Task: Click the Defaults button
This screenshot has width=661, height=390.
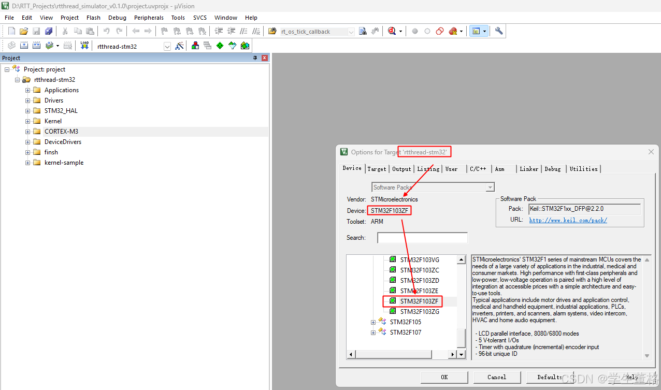Action: (x=549, y=377)
